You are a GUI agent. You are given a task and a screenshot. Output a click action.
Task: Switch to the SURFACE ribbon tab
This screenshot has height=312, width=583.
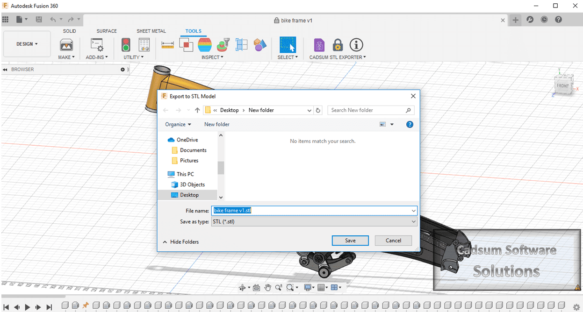point(106,31)
